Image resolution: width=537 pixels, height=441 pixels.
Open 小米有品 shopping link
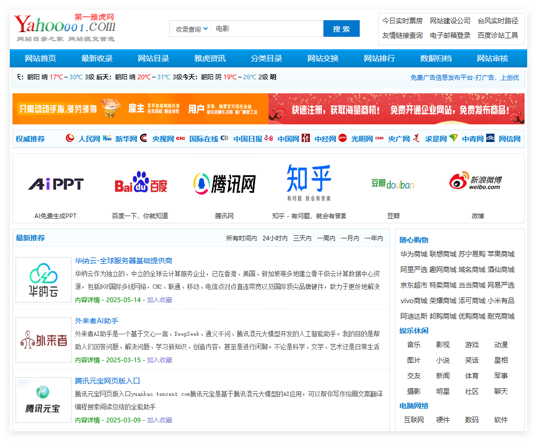click(501, 301)
